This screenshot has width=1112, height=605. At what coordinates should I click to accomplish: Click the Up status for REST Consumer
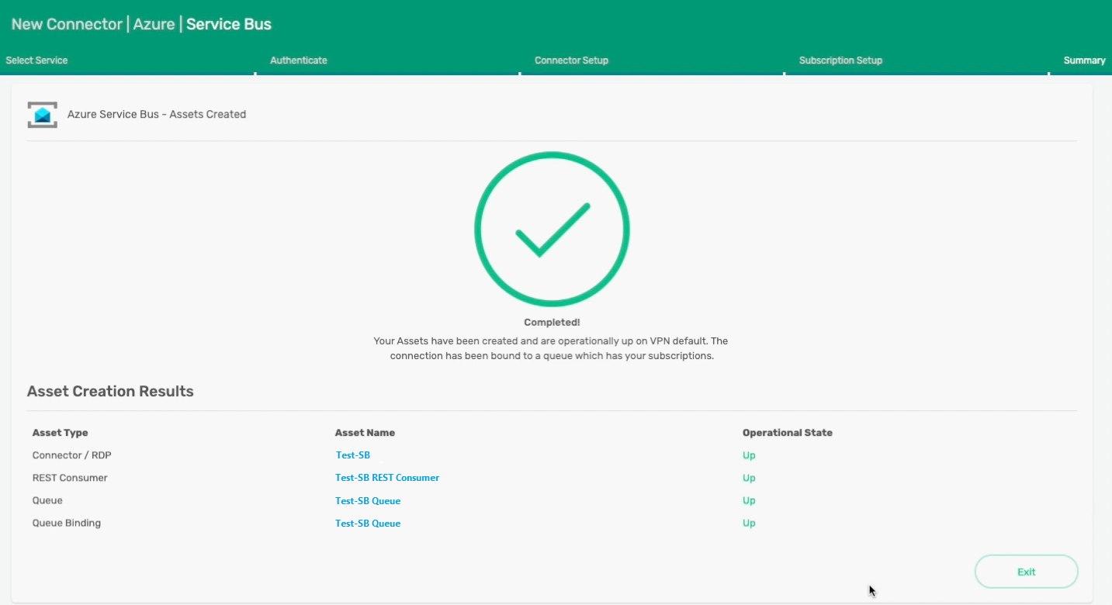click(x=749, y=478)
